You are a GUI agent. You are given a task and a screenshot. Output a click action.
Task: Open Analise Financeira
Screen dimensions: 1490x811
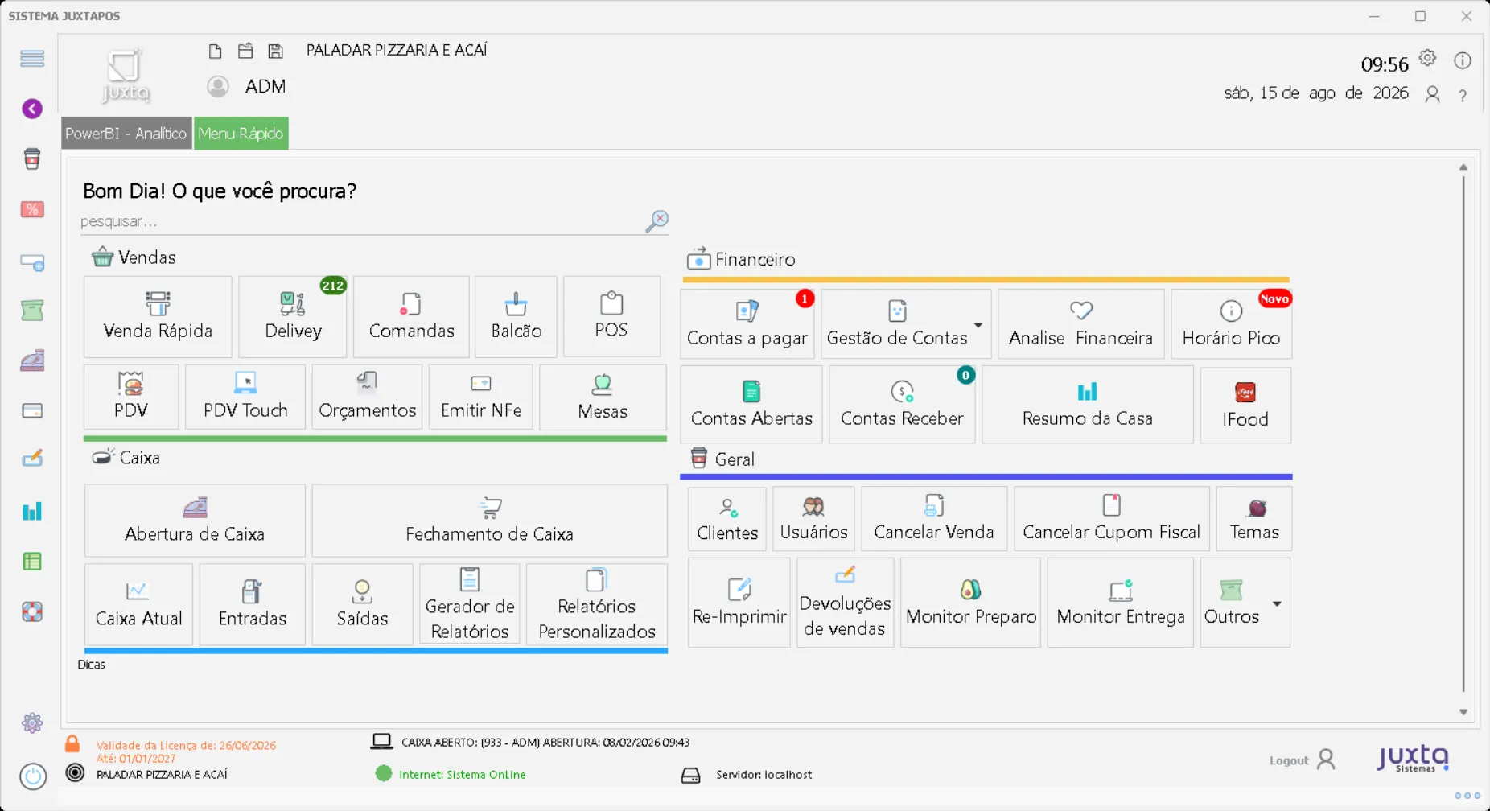coord(1080,323)
